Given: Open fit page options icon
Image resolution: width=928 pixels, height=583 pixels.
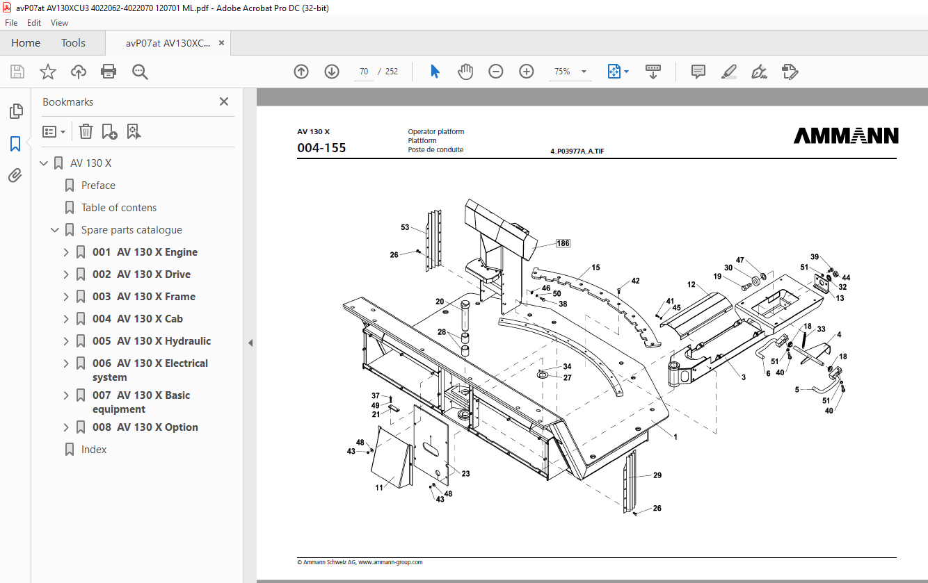Looking at the screenshot, I should coord(618,72).
